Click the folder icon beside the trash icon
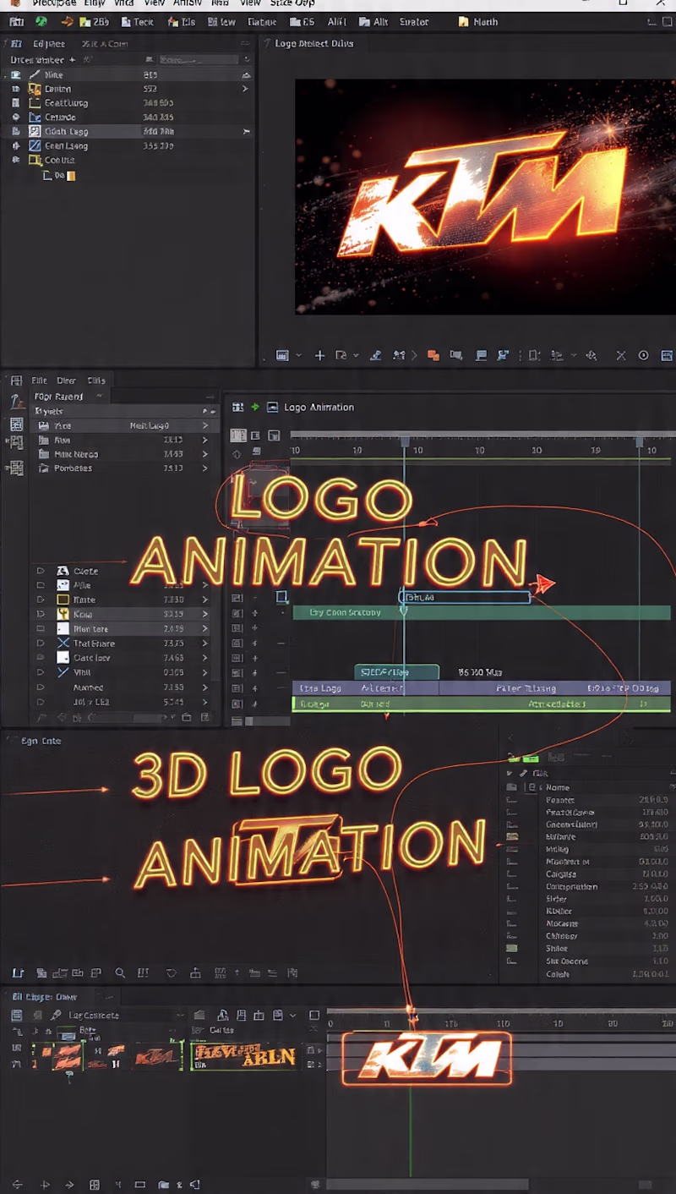This screenshot has width=676, height=1194. pos(186,718)
